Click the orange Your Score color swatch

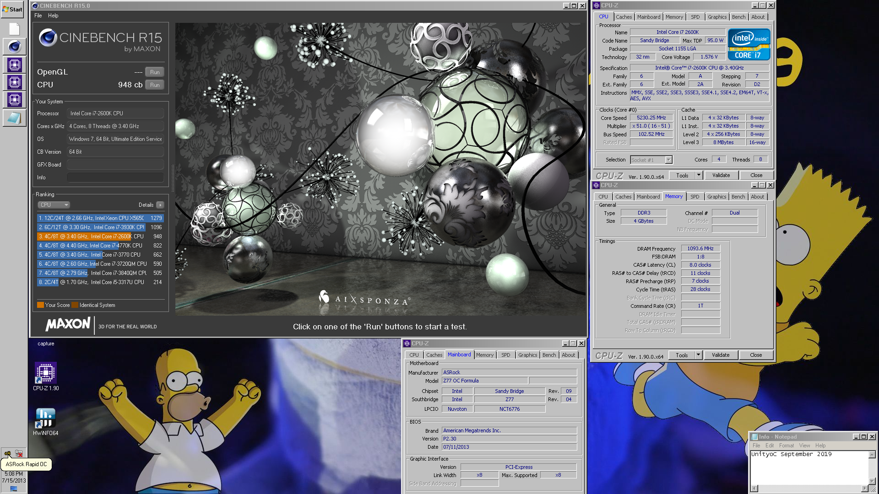pos(40,305)
